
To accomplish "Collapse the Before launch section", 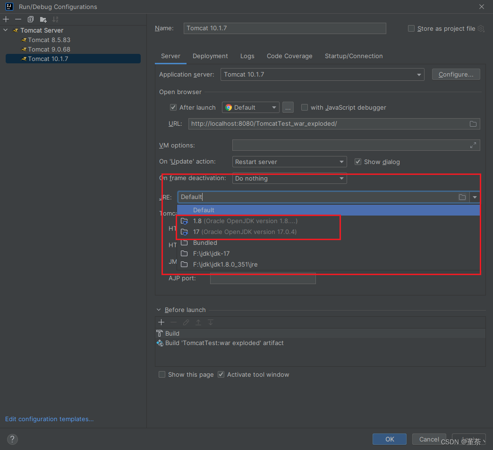I will click(159, 310).
